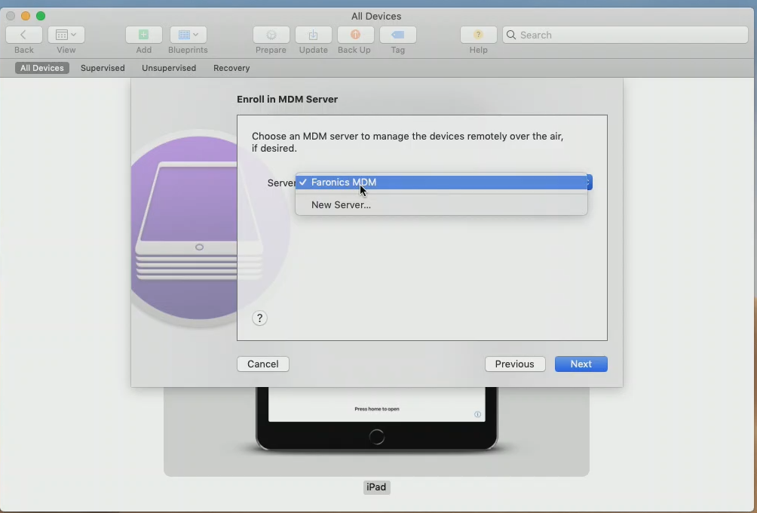Switch to the Unsupervised tab

pos(169,68)
